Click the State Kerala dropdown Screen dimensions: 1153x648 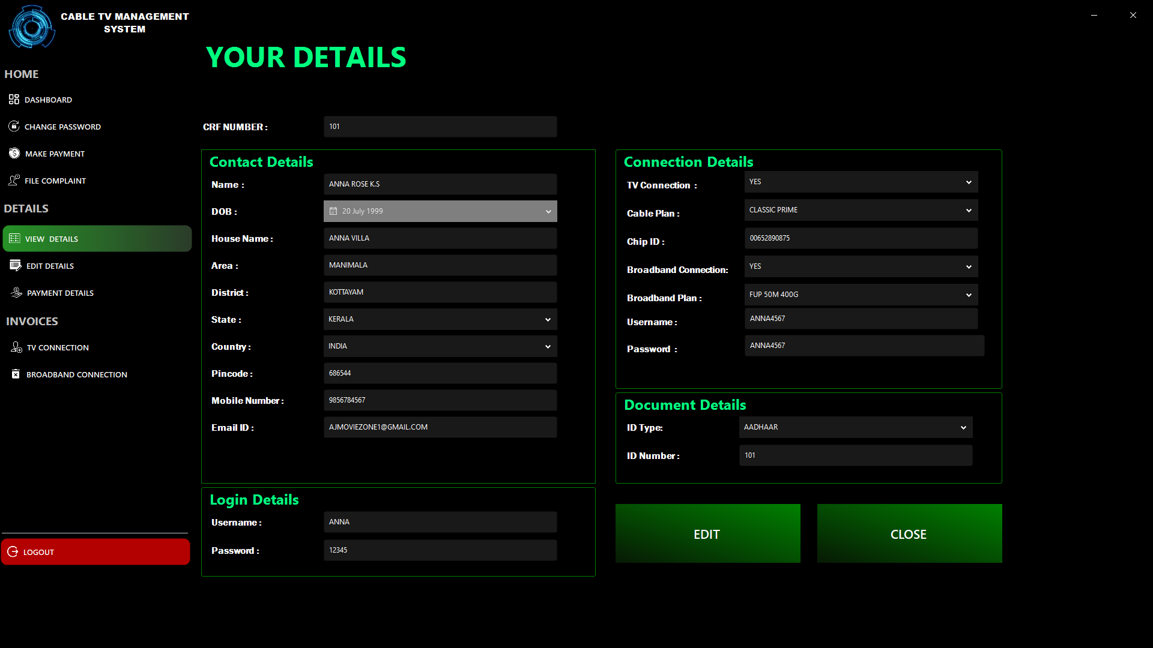click(440, 319)
